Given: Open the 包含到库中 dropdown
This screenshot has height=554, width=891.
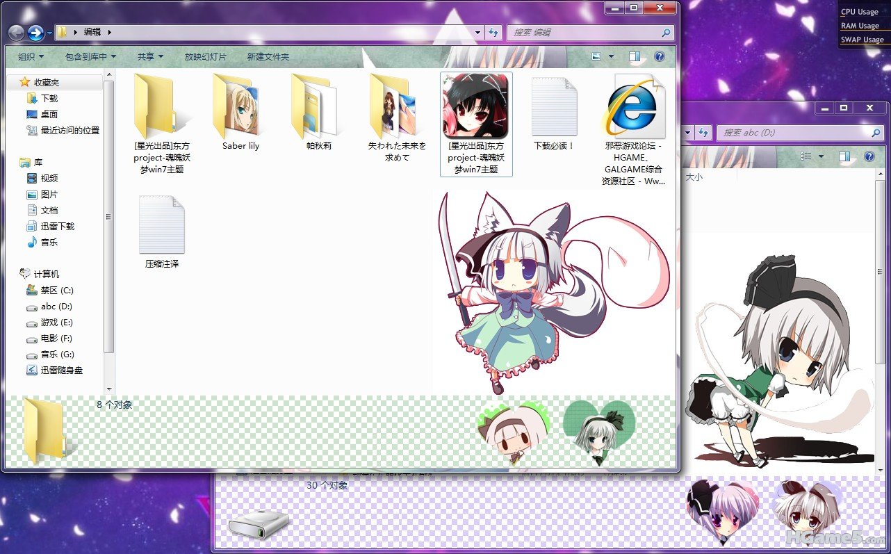Looking at the screenshot, I should click(x=90, y=56).
